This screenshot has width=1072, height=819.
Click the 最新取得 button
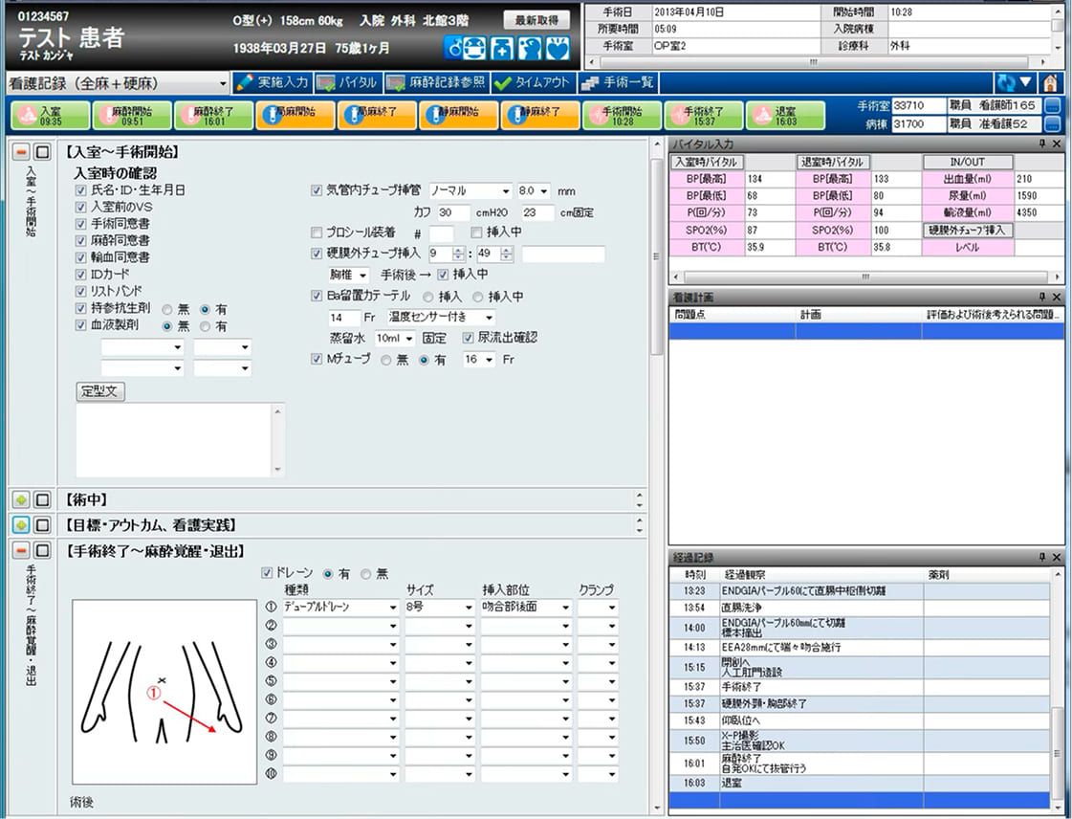click(x=536, y=20)
